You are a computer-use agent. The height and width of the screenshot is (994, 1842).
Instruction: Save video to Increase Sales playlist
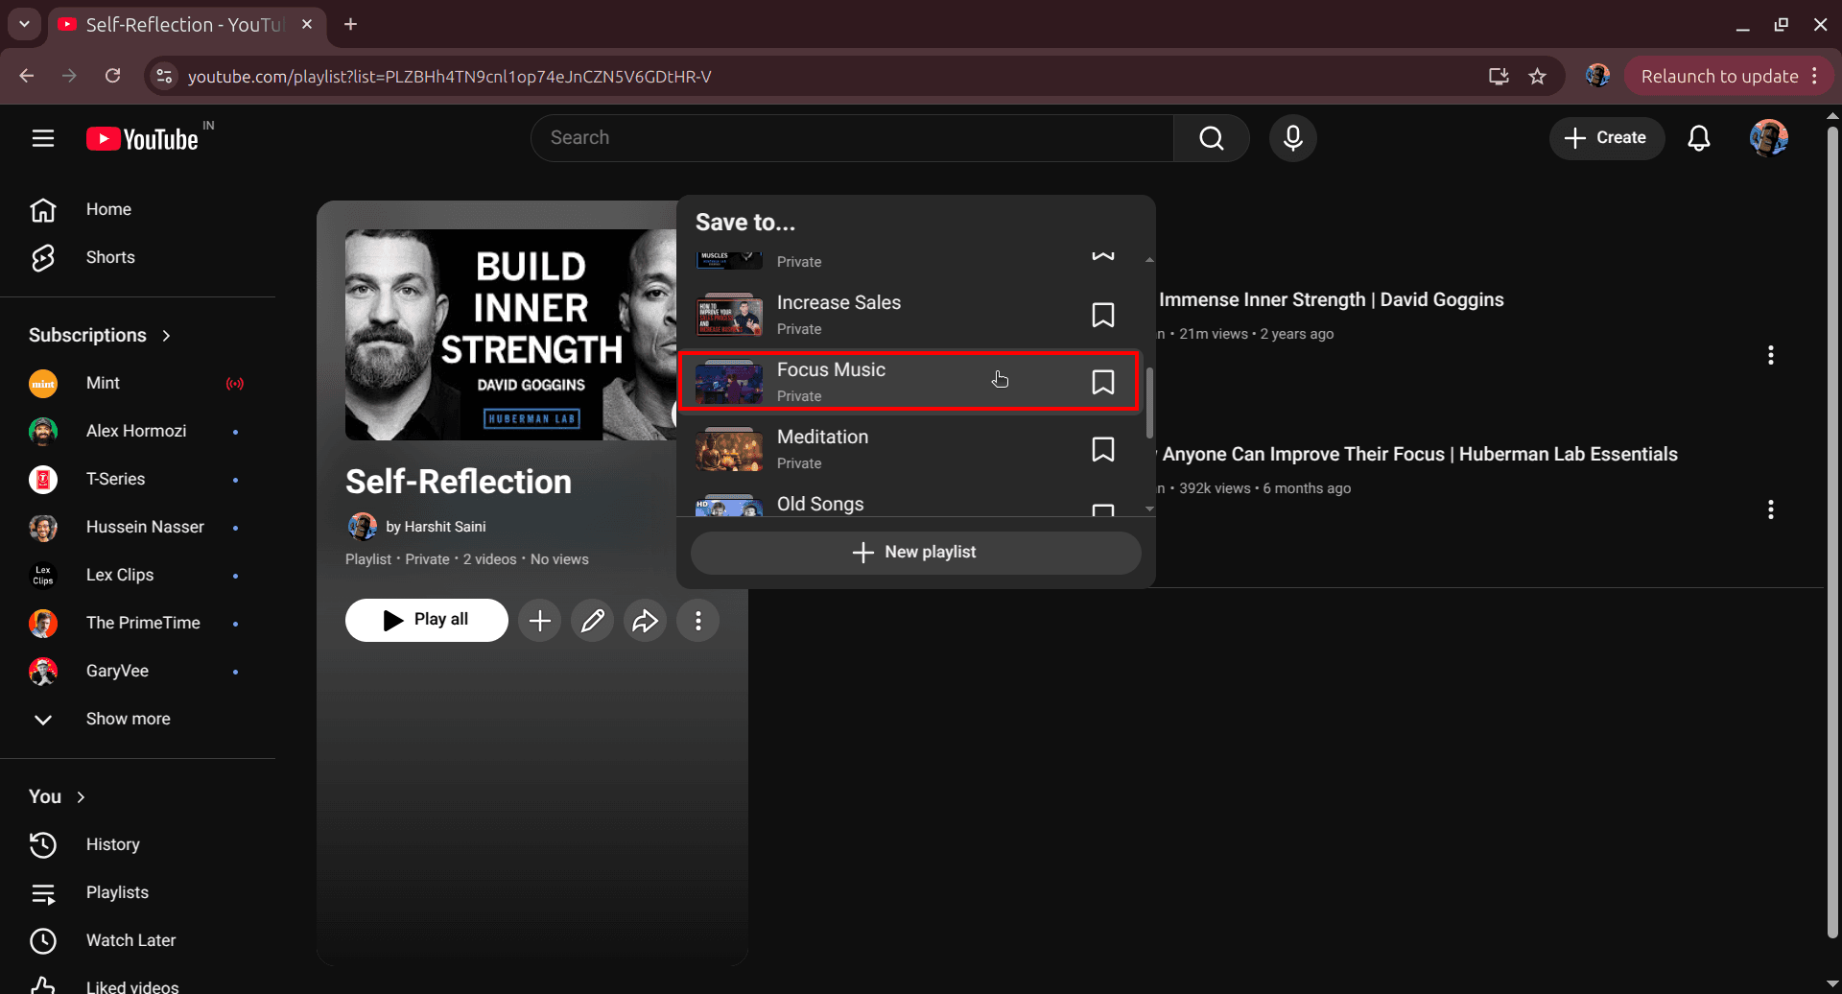[x=1102, y=314]
